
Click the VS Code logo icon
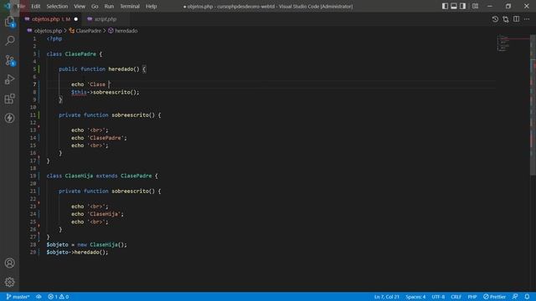point(8,6)
